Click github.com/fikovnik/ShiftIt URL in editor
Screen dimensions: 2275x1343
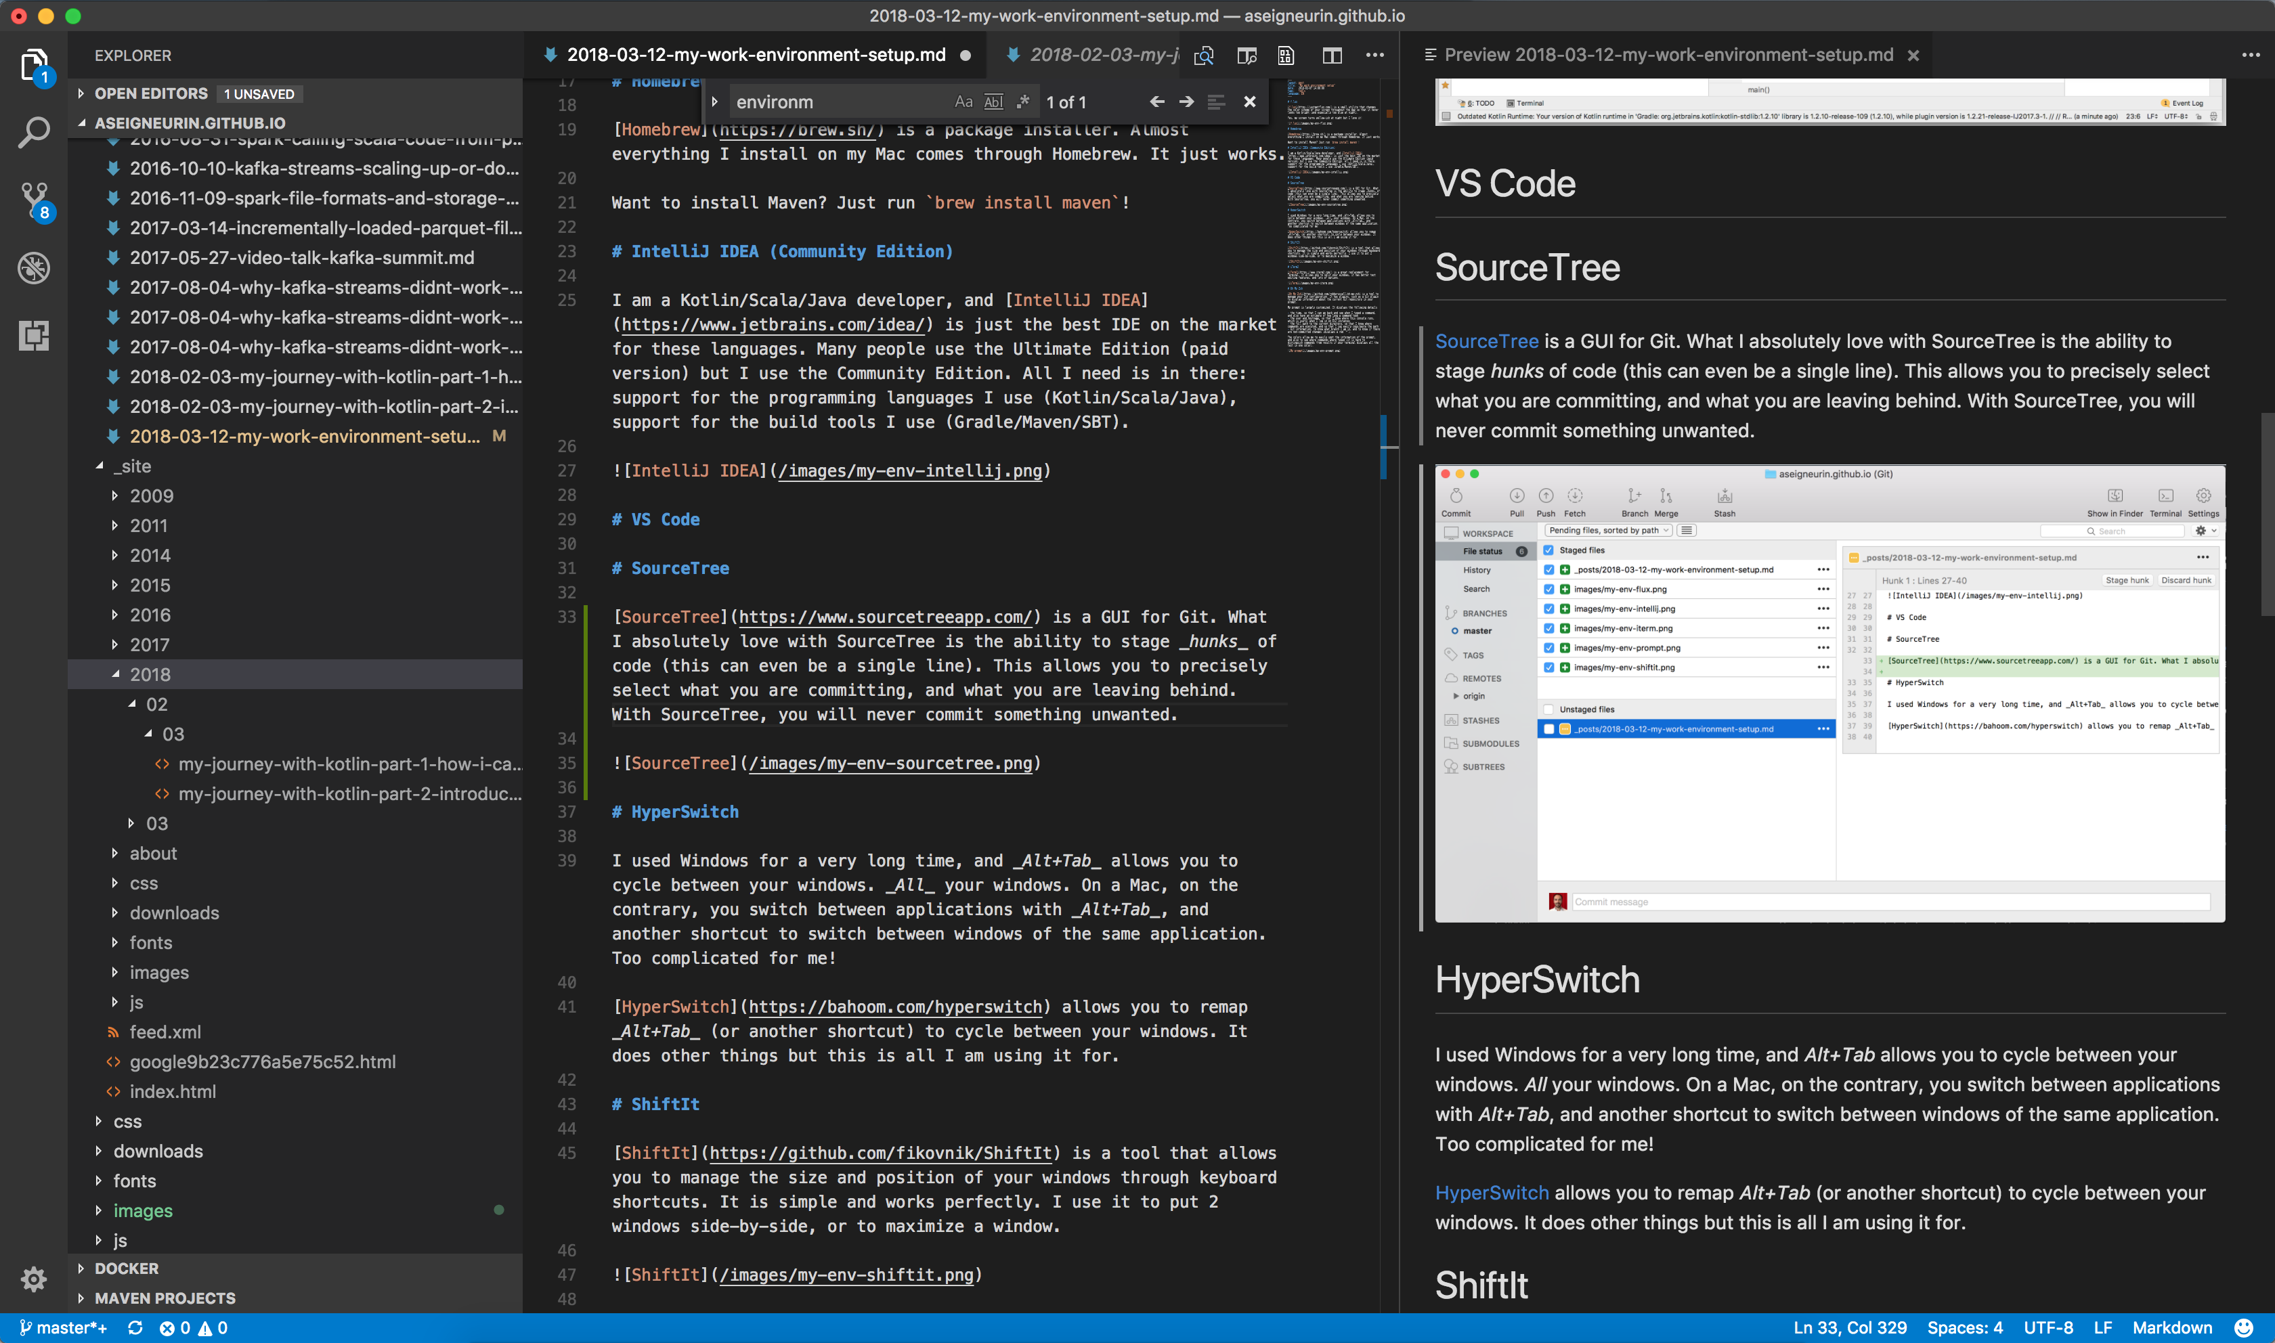[880, 1153]
